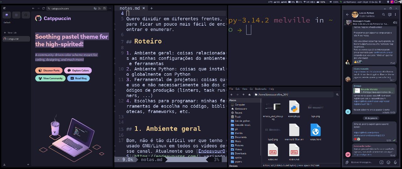Screen dimensions: 402x169
Task: Go up to parent directory arrow
Action: [243, 95]
